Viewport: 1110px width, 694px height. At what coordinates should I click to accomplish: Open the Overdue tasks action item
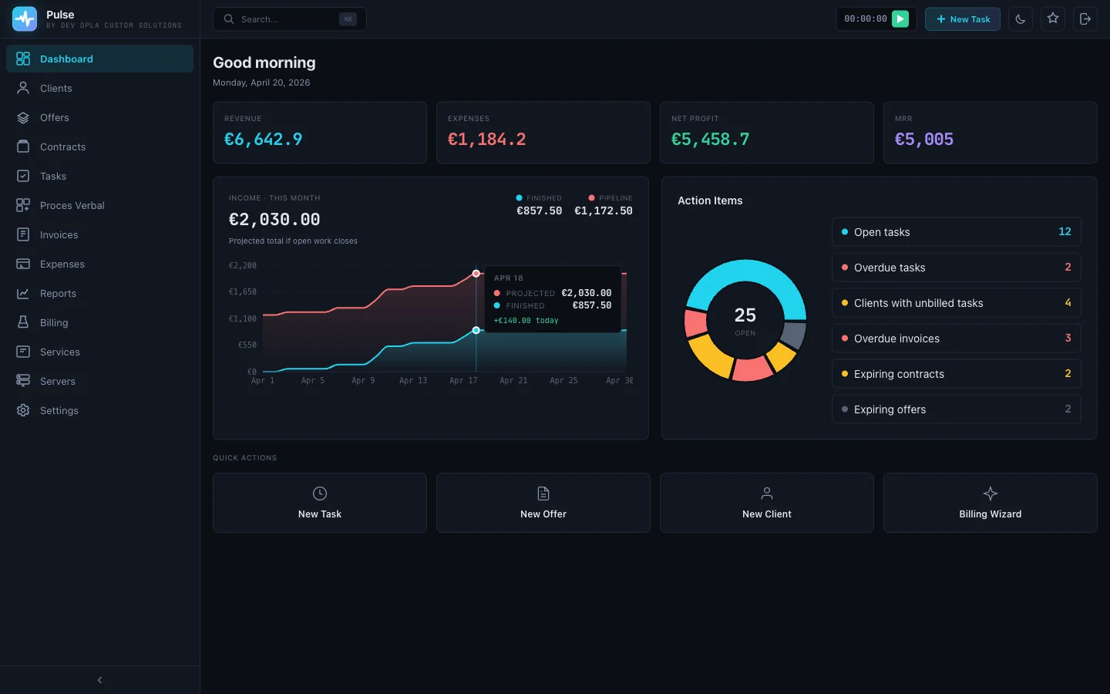(x=956, y=268)
